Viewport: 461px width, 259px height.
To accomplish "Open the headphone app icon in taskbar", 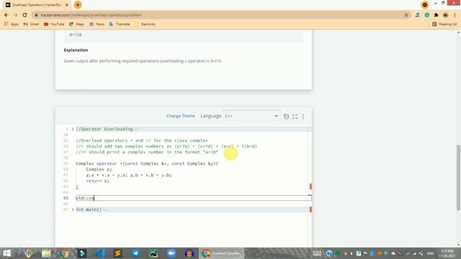I will (189, 253).
